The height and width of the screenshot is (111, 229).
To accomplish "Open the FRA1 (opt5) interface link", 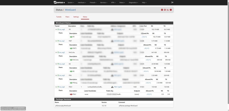I will pyautogui.click(x=118, y=87).
